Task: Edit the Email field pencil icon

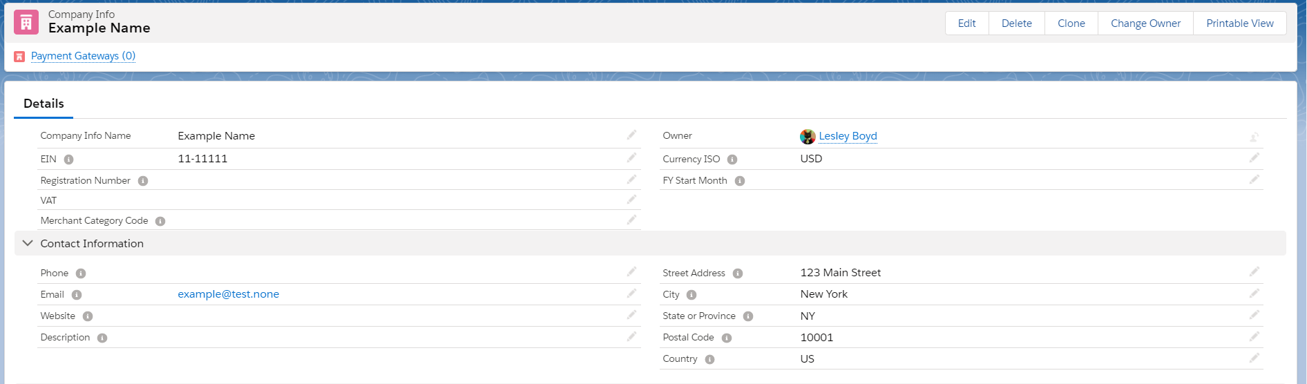Action: pyautogui.click(x=631, y=293)
